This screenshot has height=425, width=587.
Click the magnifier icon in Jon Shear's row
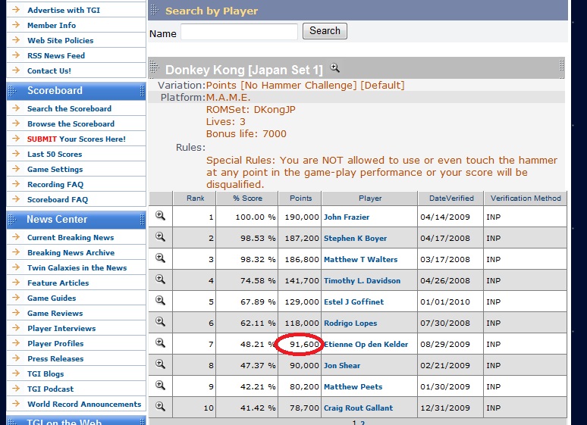(x=160, y=364)
